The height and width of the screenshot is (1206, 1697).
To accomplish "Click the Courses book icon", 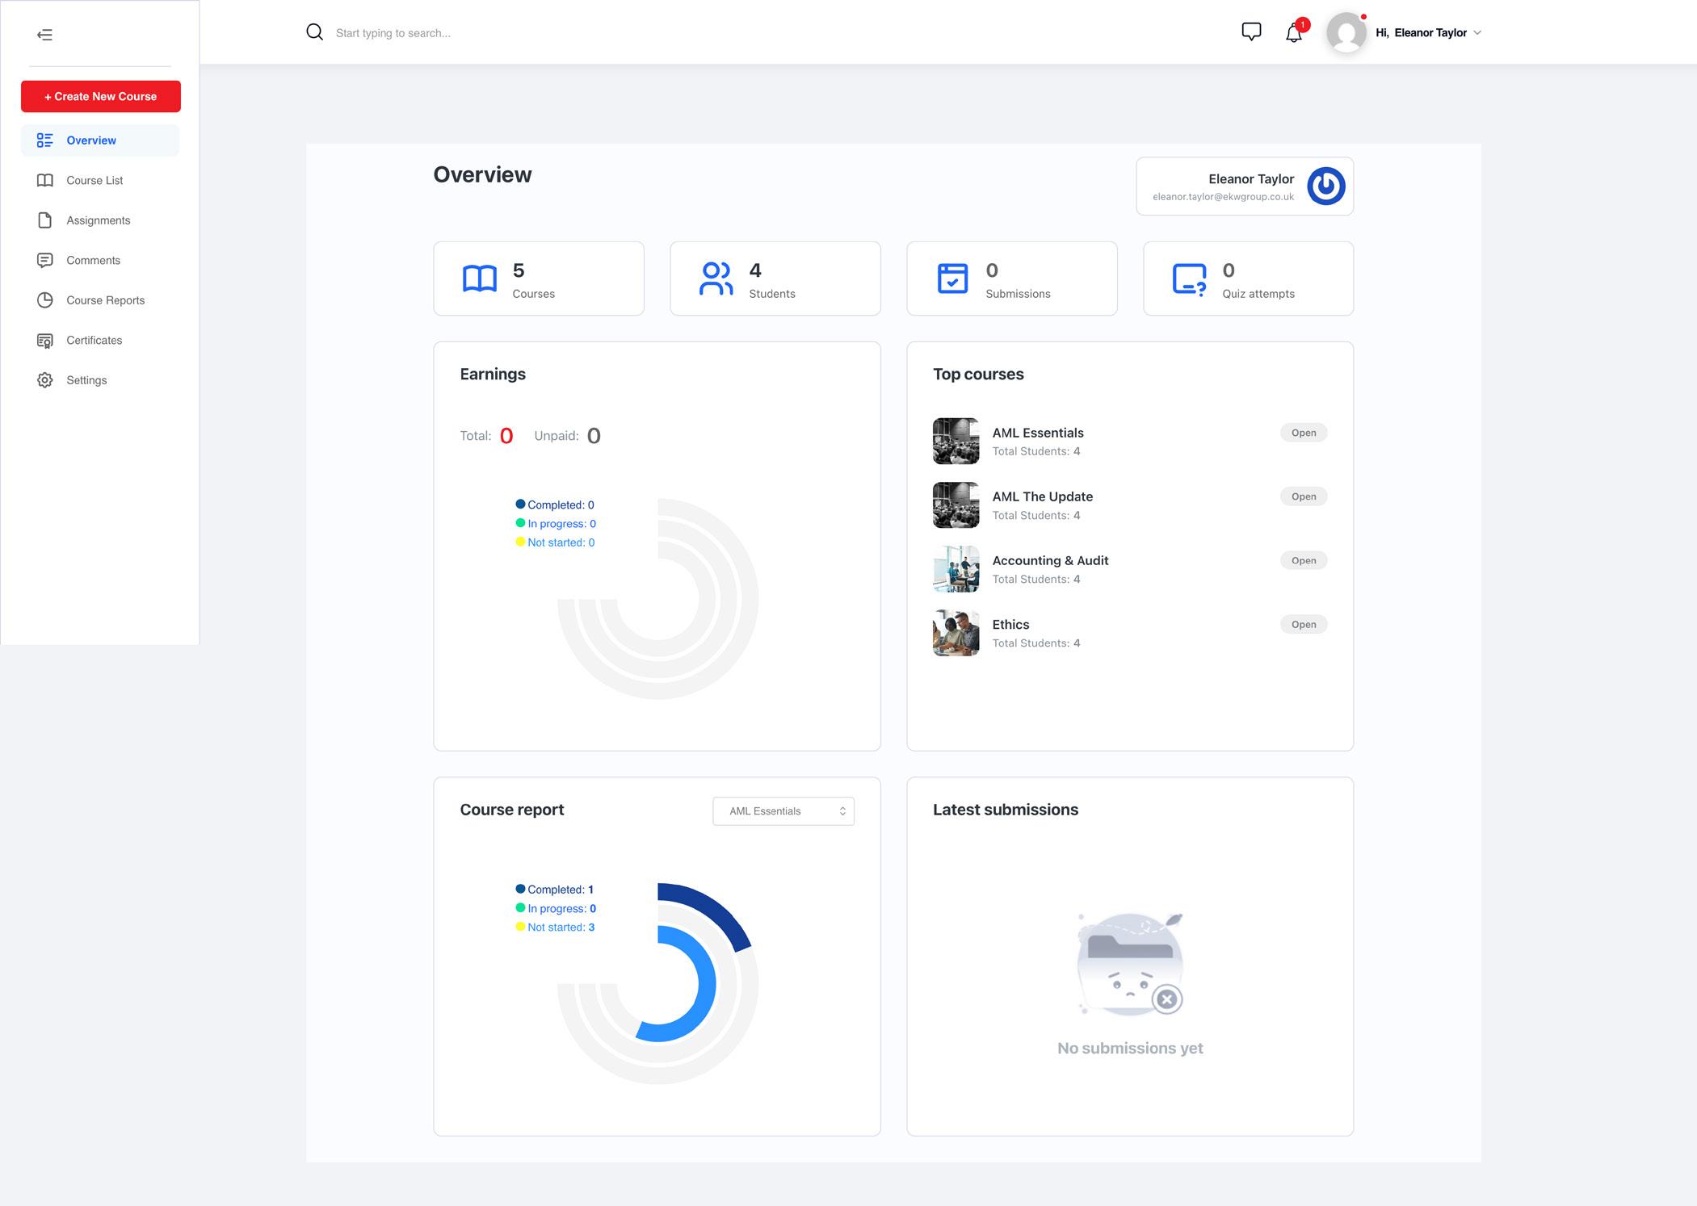I will tap(479, 278).
